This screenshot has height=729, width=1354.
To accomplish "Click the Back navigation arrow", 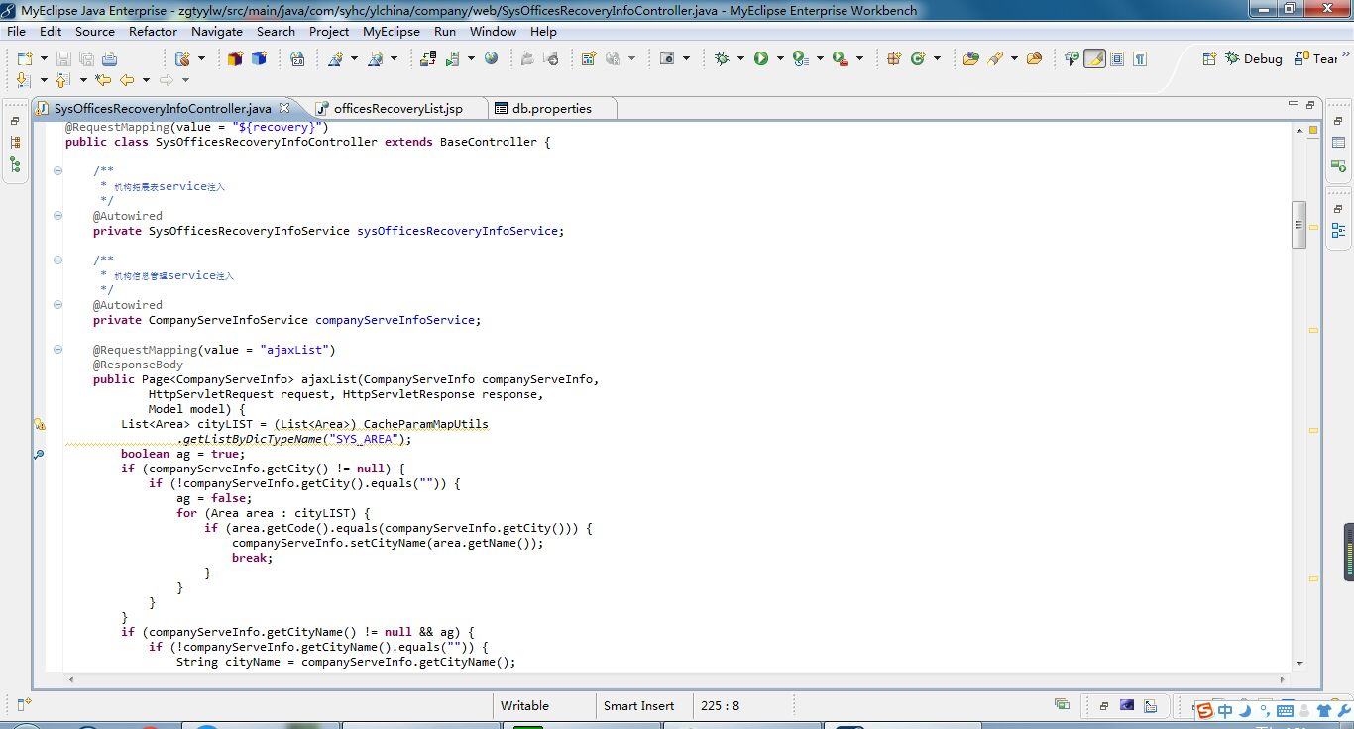I will [x=127, y=80].
